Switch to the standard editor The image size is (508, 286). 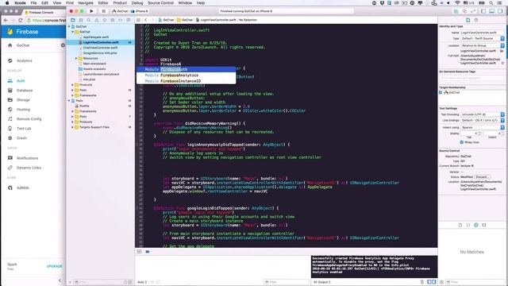(x=456, y=11)
